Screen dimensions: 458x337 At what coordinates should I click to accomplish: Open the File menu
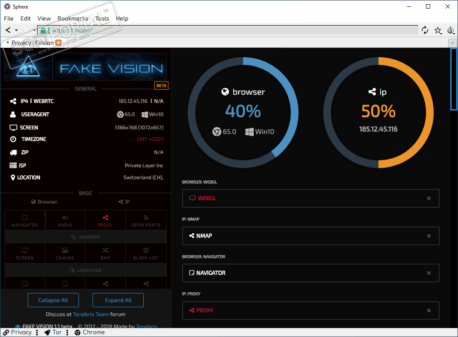tap(9, 18)
